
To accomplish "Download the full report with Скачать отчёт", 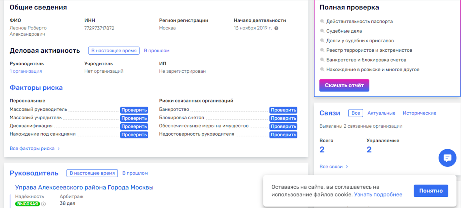I will [344, 85].
